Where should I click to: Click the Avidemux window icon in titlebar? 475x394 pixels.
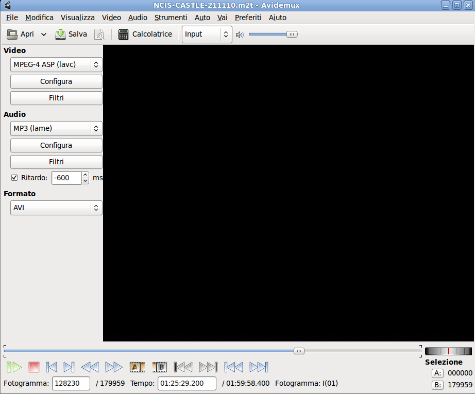point(7,5)
